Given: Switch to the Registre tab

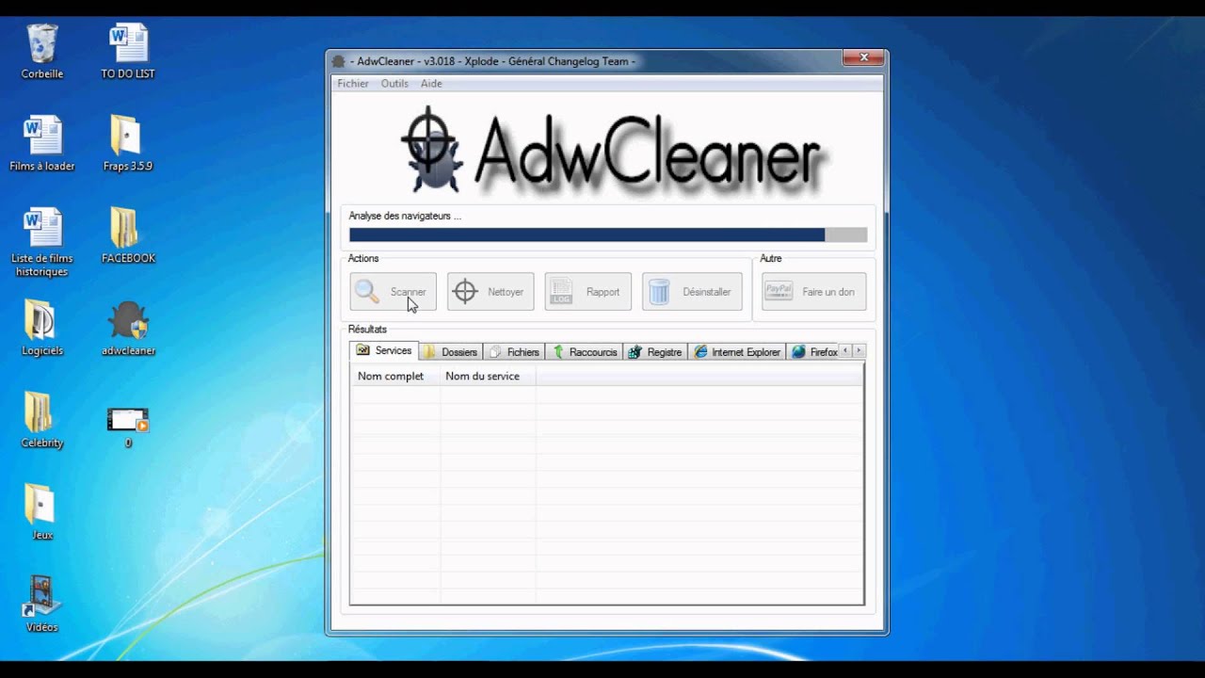Looking at the screenshot, I should [x=655, y=352].
